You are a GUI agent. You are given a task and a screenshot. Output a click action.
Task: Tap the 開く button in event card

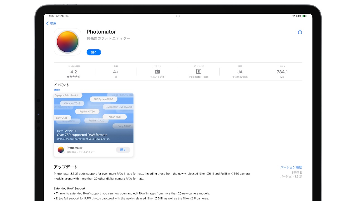(x=123, y=150)
